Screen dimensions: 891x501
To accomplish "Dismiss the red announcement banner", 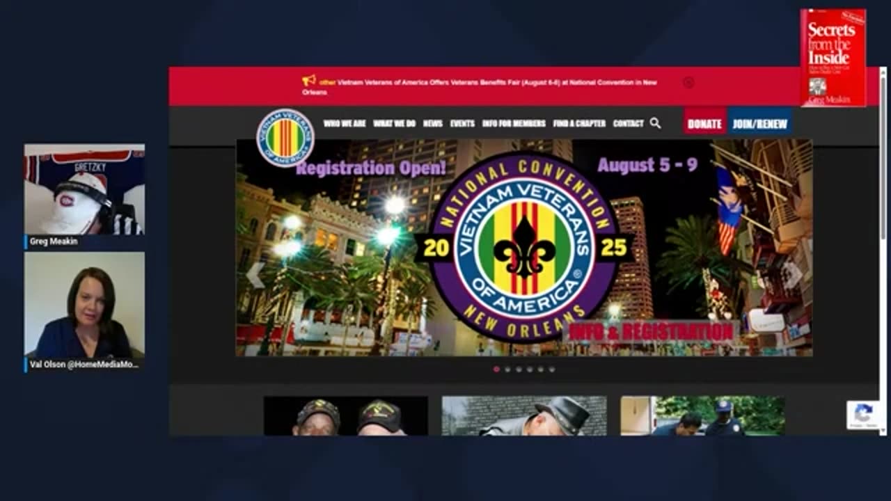I will (688, 82).
